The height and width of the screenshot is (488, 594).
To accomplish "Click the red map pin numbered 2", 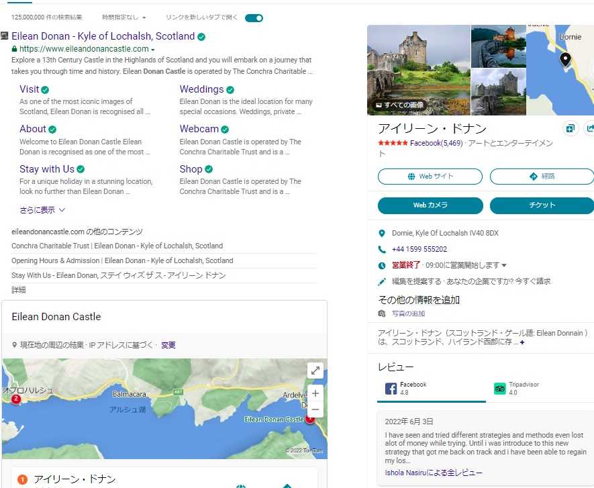I will coord(16,399).
